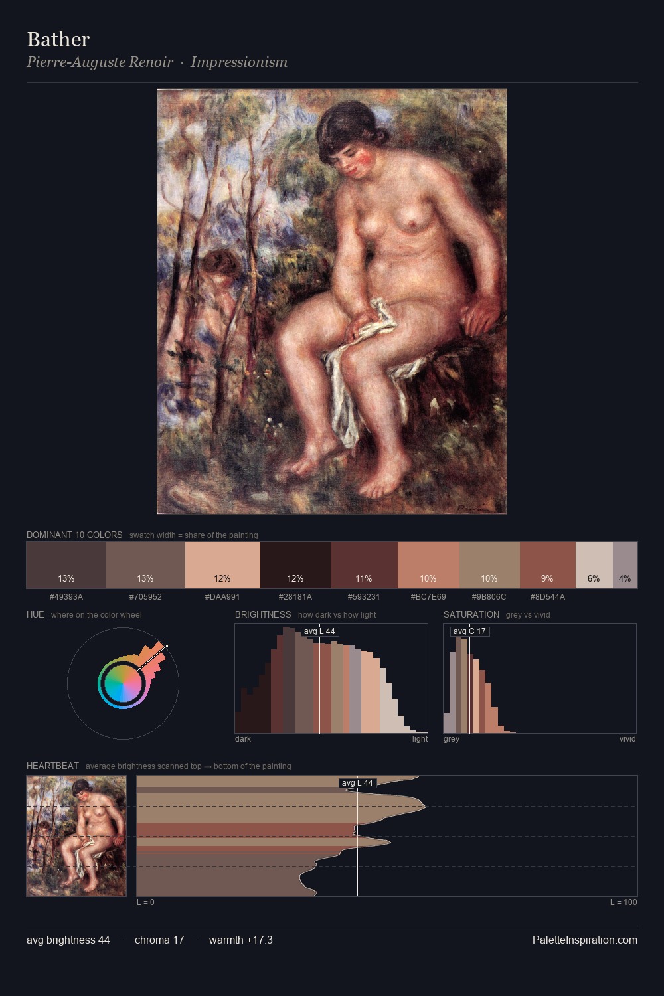Click "how dark vs how light" caption

click(337, 615)
